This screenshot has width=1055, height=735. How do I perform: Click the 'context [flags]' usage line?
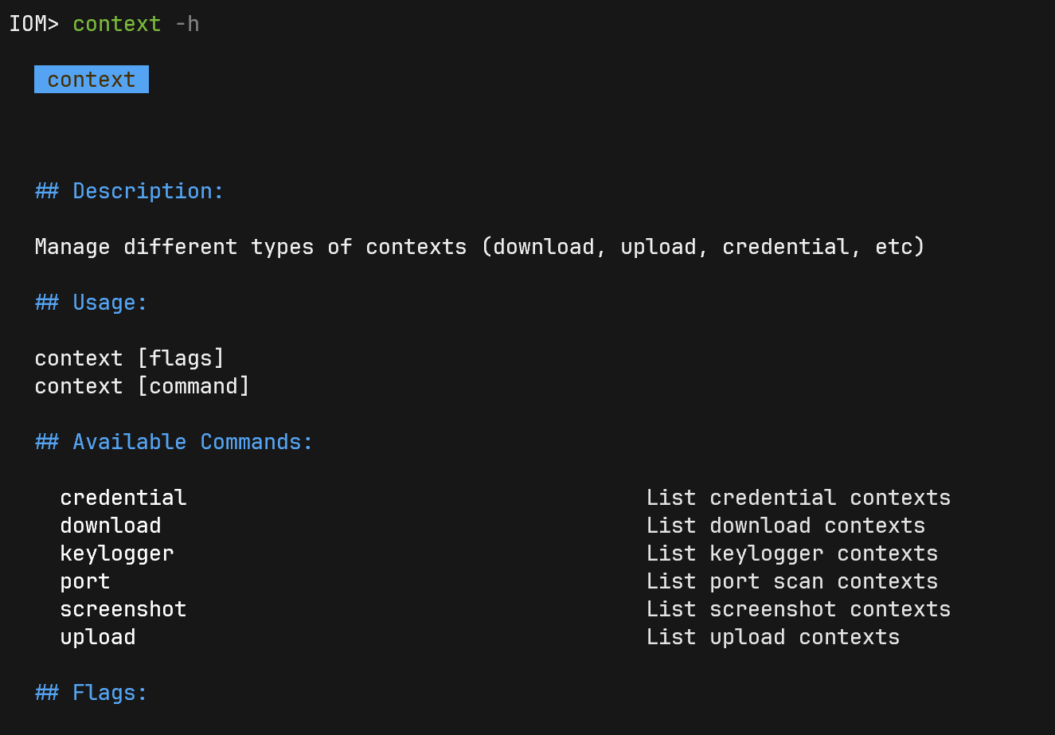click(x=130, y=358)
